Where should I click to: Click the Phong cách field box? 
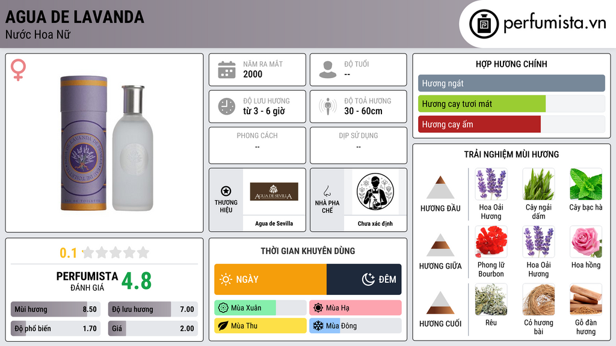[257, 145]
